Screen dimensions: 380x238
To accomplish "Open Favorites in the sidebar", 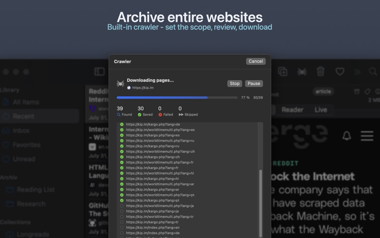I will pos(39,145).
